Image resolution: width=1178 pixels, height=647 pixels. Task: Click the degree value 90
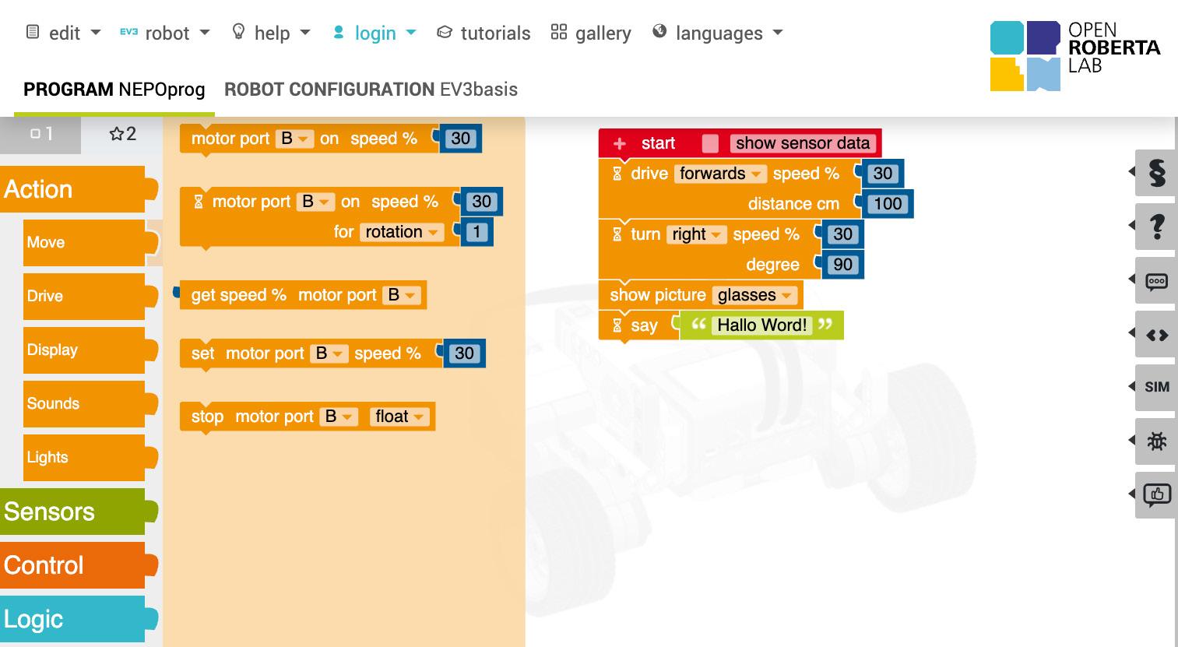click(843, 265)
